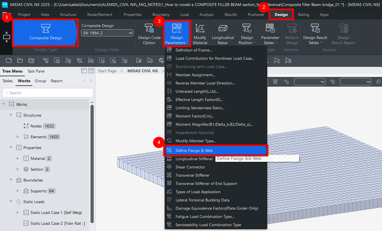
Task: Click the triangle N node selection icon
Action: (277, 60)
